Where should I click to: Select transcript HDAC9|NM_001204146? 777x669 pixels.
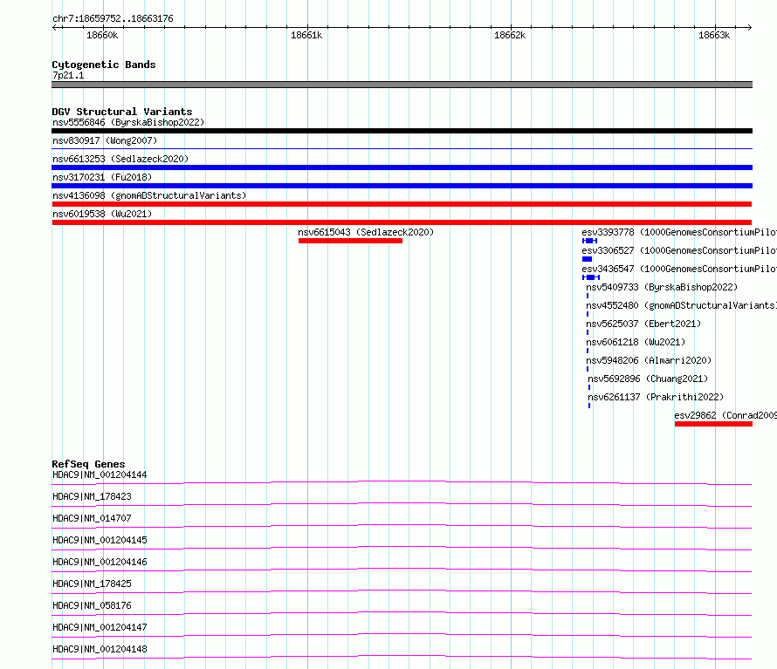100,562
